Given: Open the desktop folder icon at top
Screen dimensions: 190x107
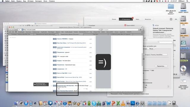Looking at the screenshot, I should coord(171,6).
